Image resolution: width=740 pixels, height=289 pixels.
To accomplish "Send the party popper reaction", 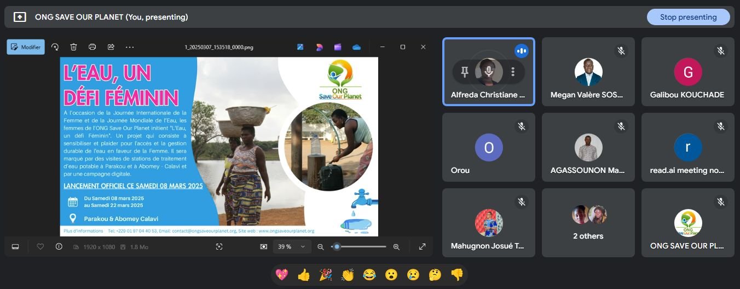I will click(x=326, y=274).
